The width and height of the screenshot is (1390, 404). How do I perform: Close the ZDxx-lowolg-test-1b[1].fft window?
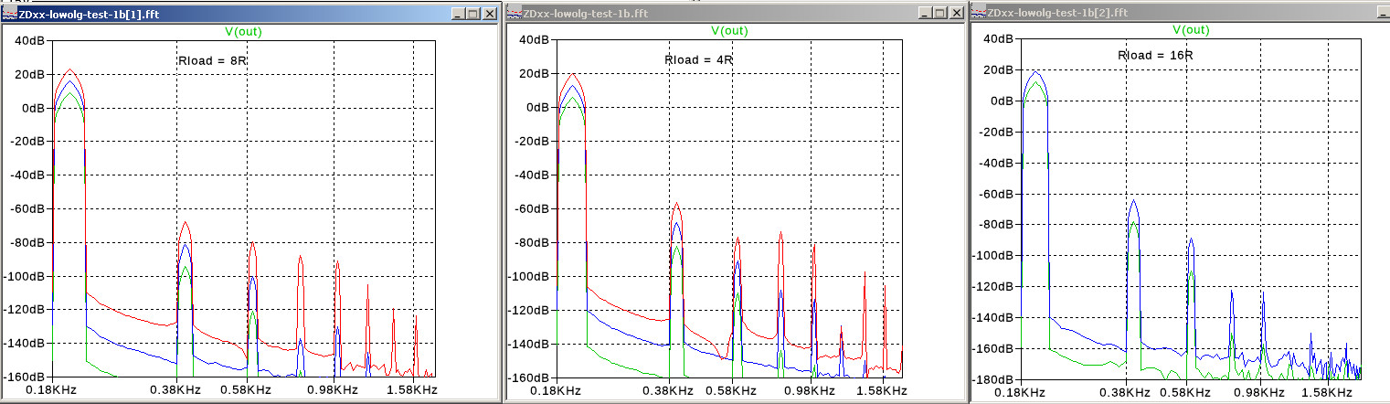[488, 14]
